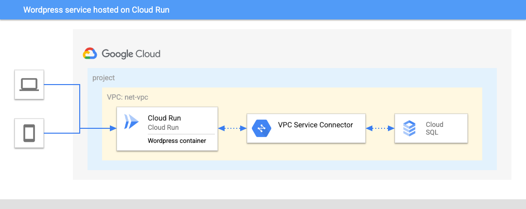Click the "VPC Service Connector" label text
This screenshot has height=209, width=526.
[x=315, y=125]
